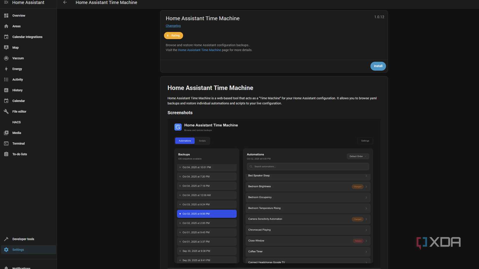Collapse the sidebar using the hamburger icon
The height and width of the screenshot is (269, 479).
[6, 2]
